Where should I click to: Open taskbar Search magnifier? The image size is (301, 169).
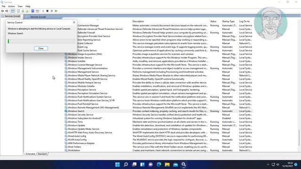[126, 164]
